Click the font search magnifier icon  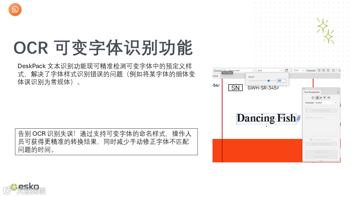click(225, 70)
